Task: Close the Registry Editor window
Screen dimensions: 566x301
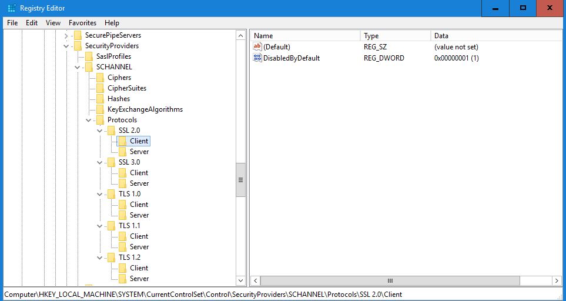Action: [551, 8]
